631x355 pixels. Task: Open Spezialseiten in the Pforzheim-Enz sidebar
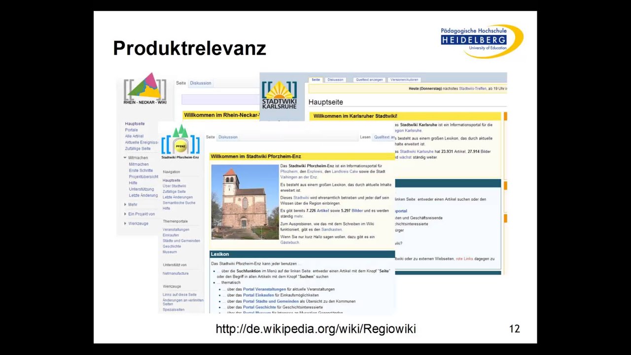tap(174, 310)
